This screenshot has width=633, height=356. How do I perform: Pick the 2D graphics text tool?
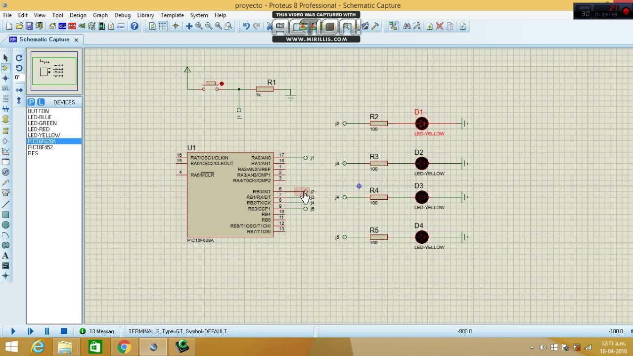point(5,256)
